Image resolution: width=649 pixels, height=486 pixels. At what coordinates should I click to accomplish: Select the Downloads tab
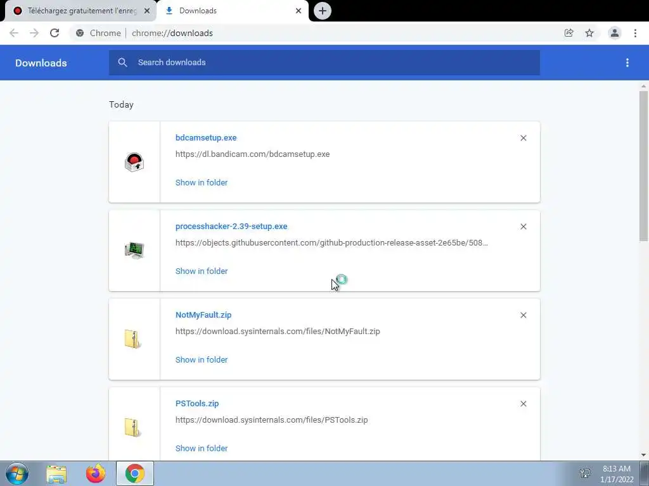(x=233, y=11)
